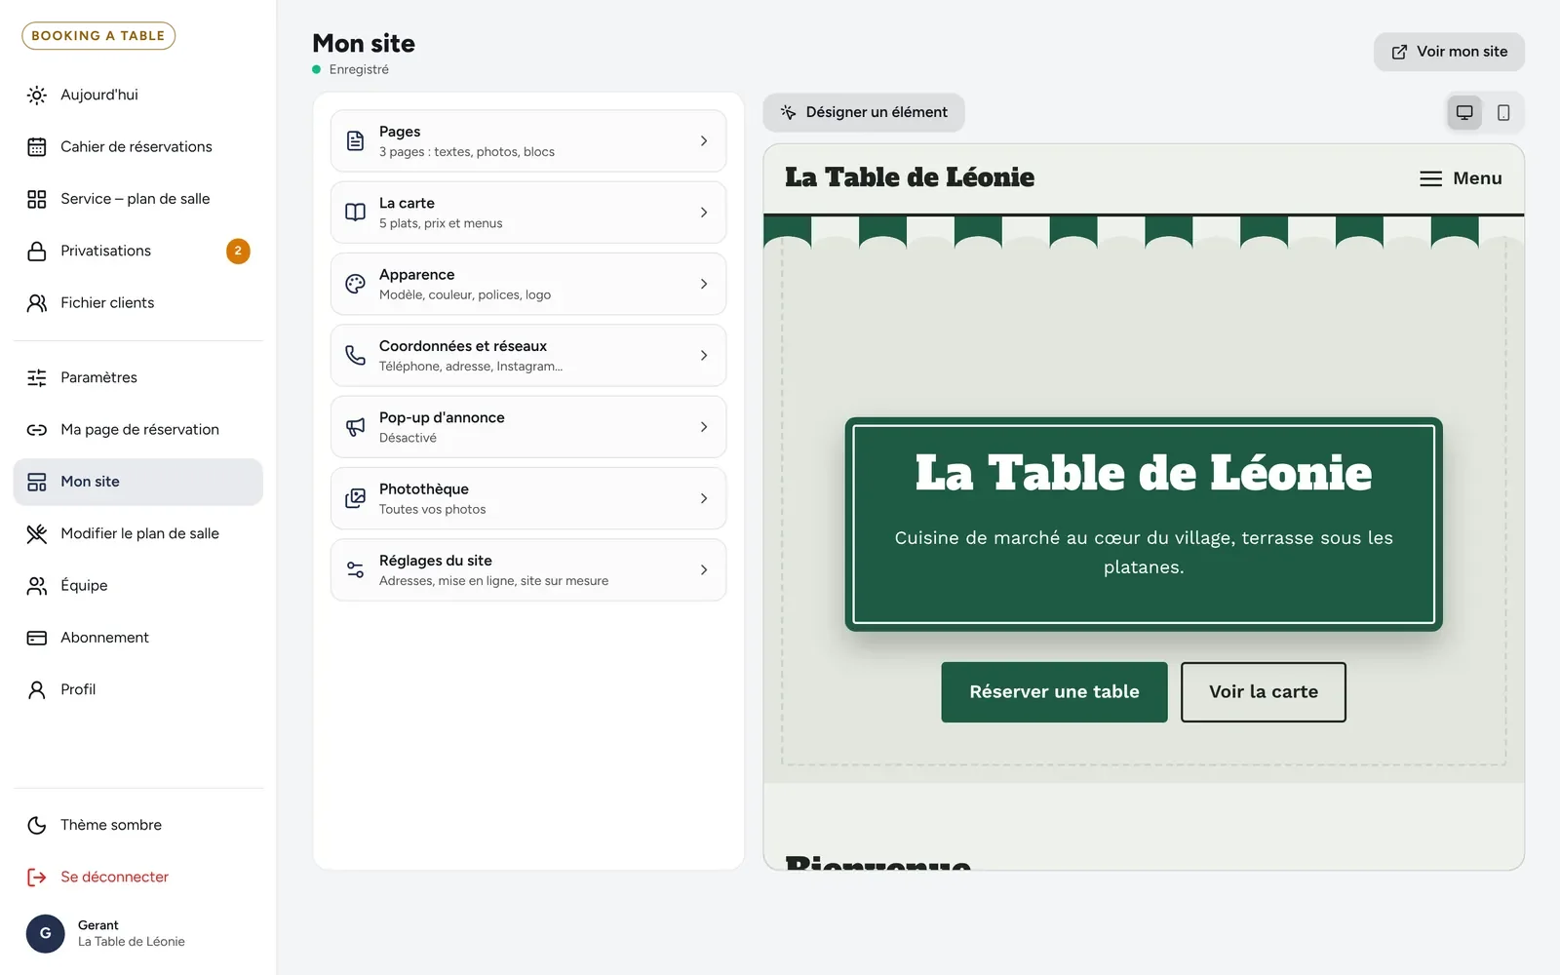Click the megaphone icon on Pop-up d'annonce
The width and height of the screenshot is (1560, 975).
pos(356,427)
